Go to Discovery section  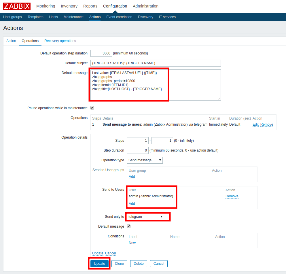click(x=145, y=17)
